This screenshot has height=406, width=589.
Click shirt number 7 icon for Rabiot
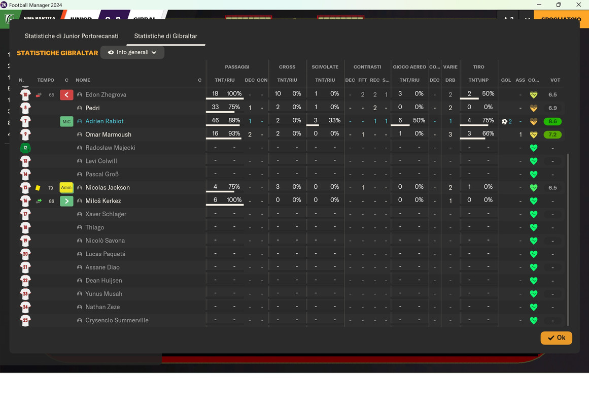coord(25,121)
